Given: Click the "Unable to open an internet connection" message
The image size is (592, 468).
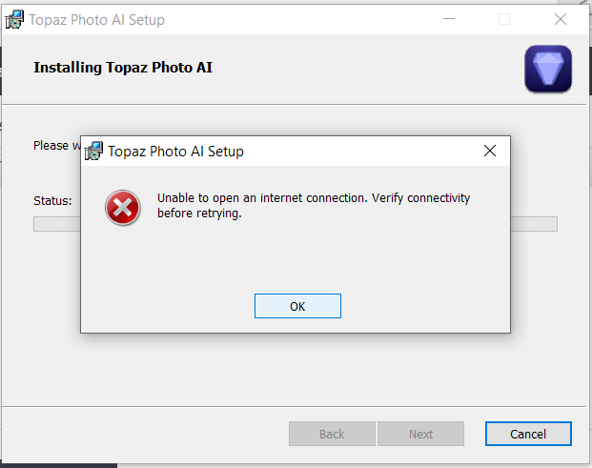Looking at the screenshot, I should tap(314, 206).
